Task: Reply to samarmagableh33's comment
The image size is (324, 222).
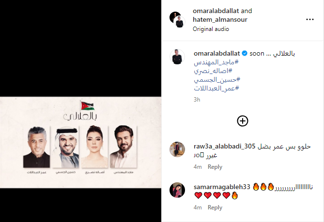Action: [x=215, y=207]
